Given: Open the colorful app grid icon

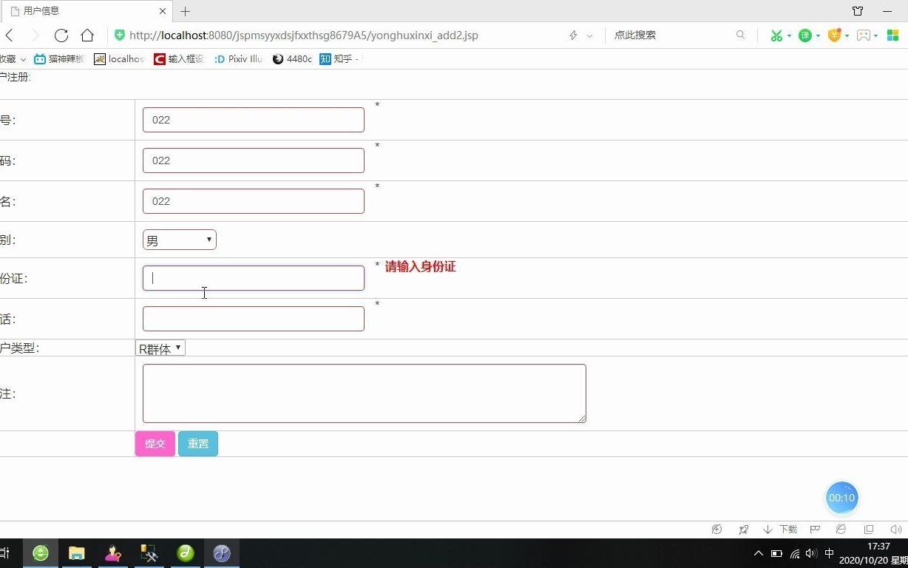Looking at the screenshot, I should [x=891, y=35].
